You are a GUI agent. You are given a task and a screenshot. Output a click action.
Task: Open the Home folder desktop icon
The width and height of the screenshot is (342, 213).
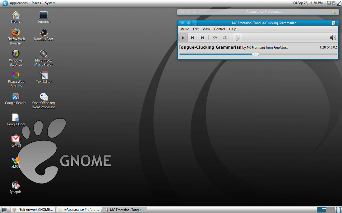16,17
